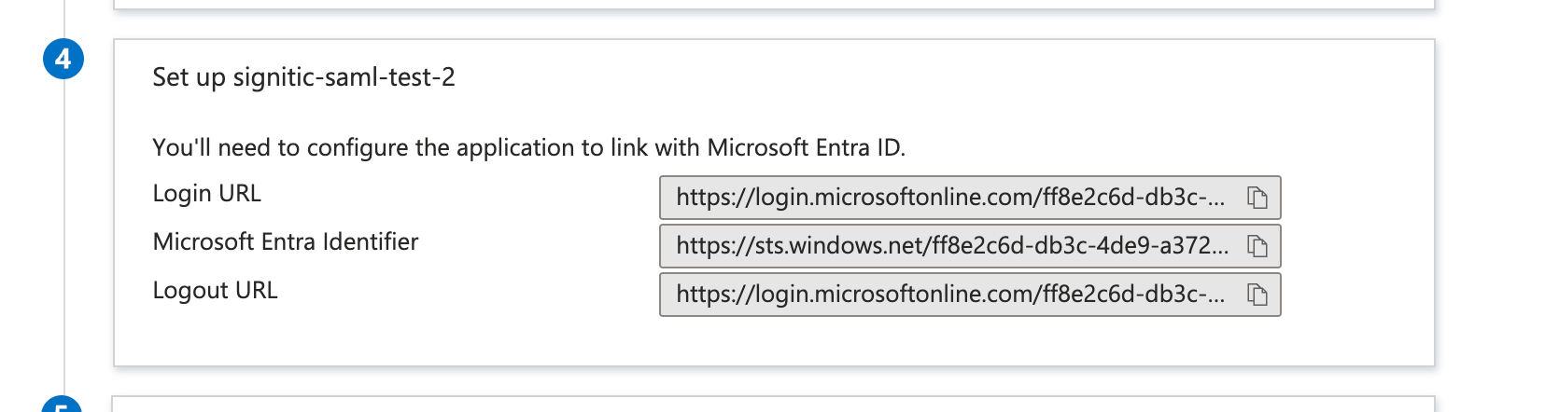Copy the Logout URL to clipboard
The height and width of the screenshot is (412, 1559).
click(x=1257, y=295)
